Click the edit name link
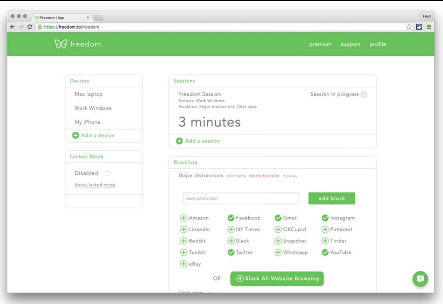The image size is (443, 304). [x=236, y=176]
